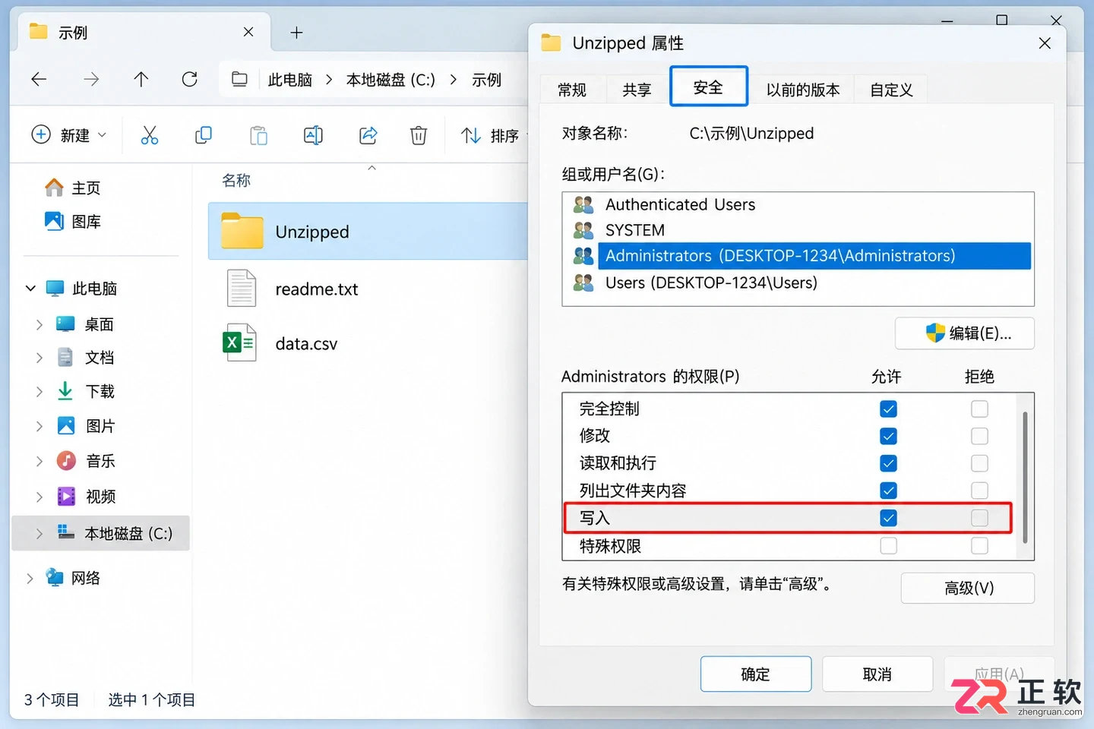
Task: Click 此电脑 in address breadcrumb
Action: click(289, 80)
